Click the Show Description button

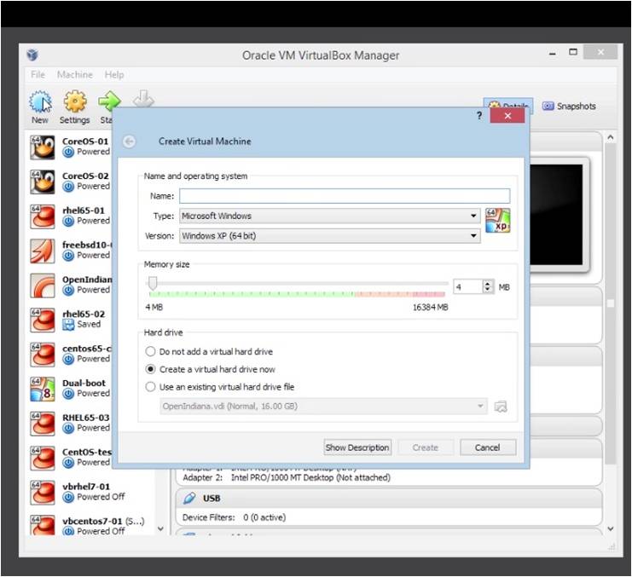(x=357, y=447)
